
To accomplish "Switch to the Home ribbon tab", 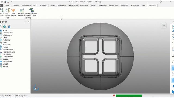I will pos(7,5).
